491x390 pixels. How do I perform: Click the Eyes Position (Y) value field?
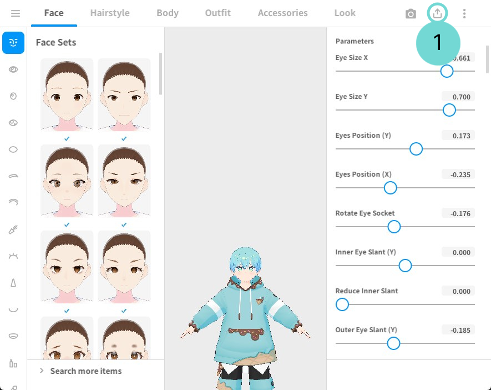pyautogui.click(x=458, y=136)
